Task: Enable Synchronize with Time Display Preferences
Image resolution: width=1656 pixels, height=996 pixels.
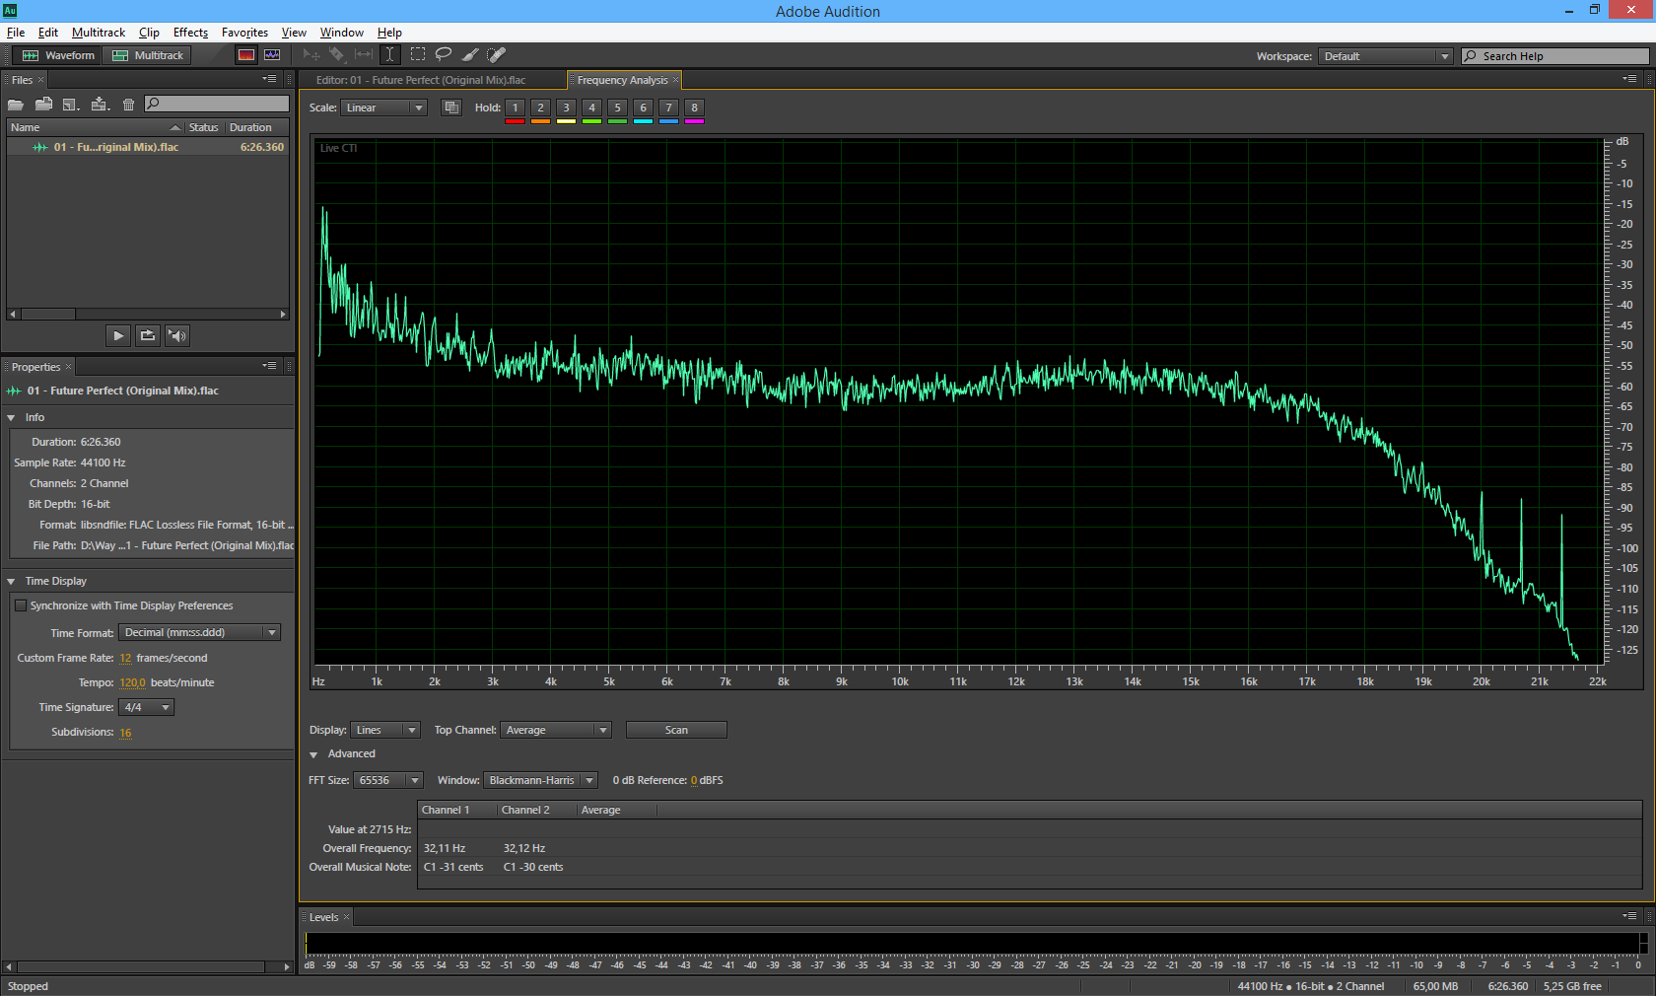Action: click(x=21, y=605)
